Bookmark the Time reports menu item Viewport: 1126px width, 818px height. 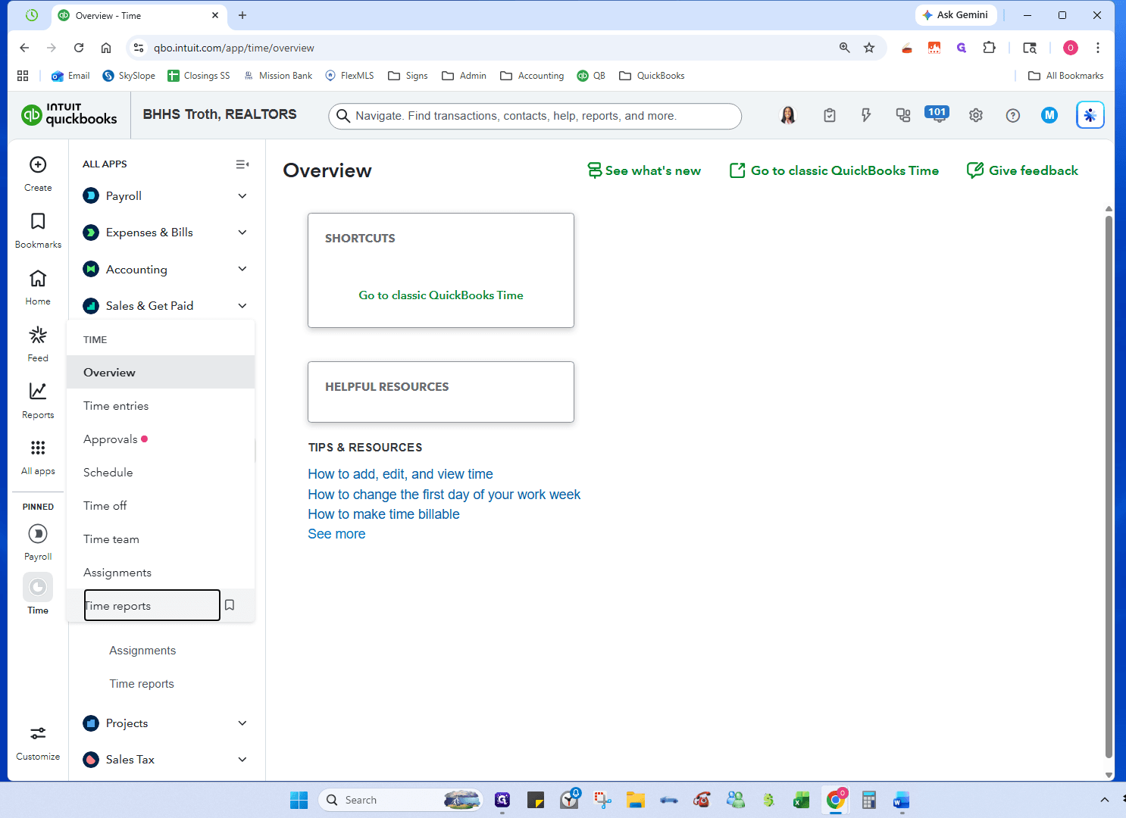[230, 605]
